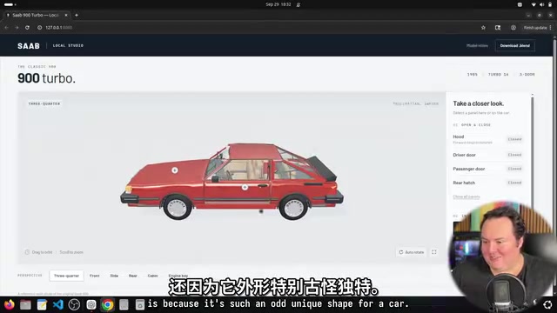Select the Saab 900 Turbo browser tab

[37, 15]
